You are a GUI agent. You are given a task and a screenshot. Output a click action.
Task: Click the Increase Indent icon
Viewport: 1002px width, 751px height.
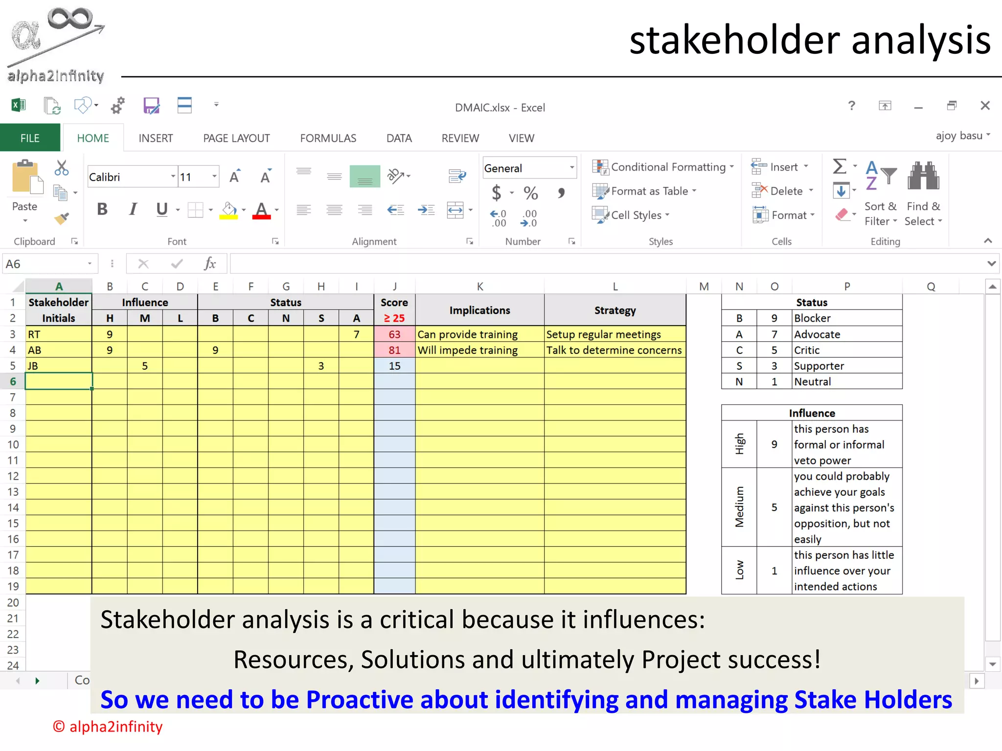click(x=426, y=210)
